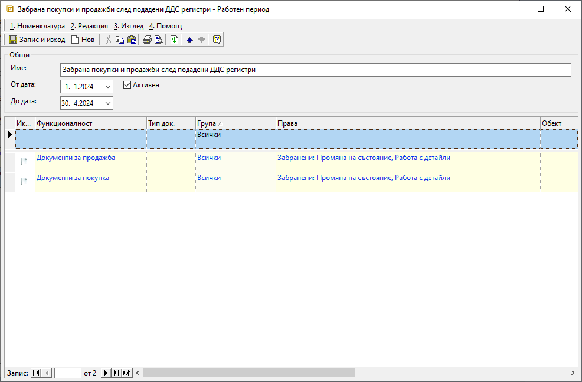
Task: Click the blue Move Up arrow
Action: coord(189,40)
